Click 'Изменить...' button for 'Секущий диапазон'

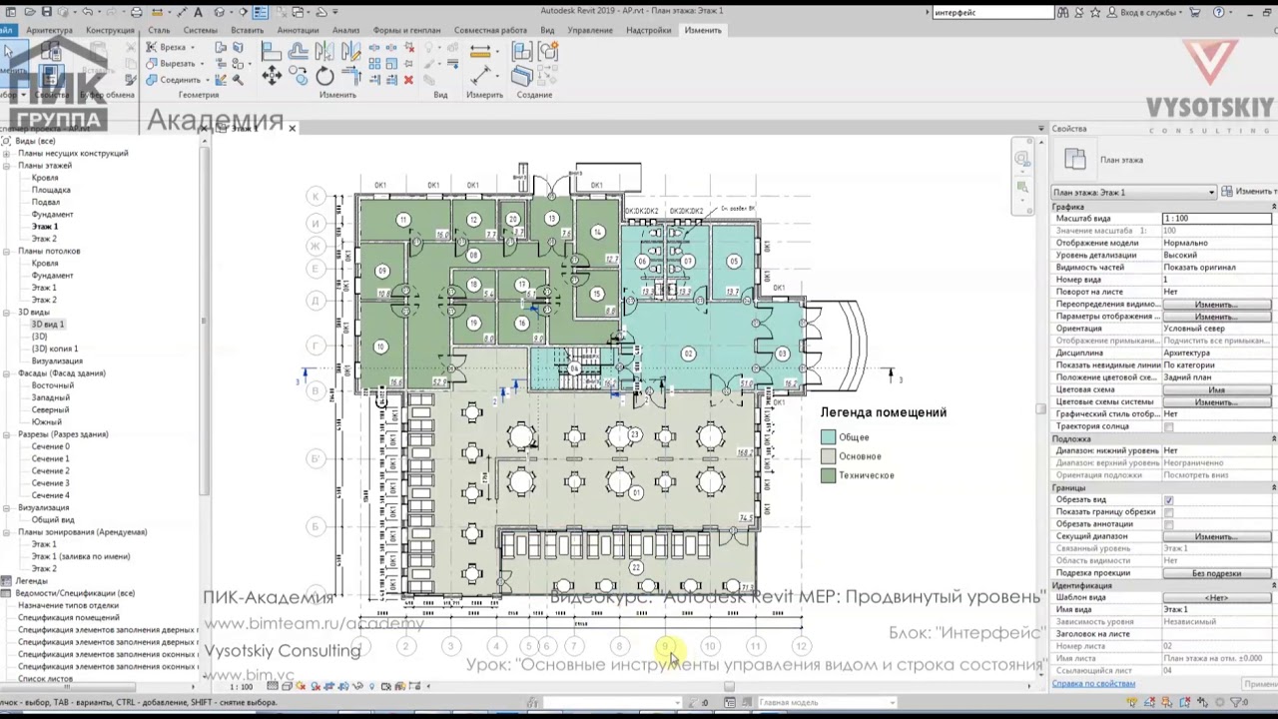(1216, 536)
